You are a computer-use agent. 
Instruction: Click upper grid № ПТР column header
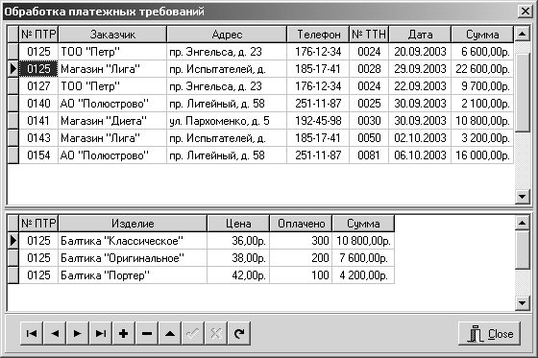click(38, 35)
